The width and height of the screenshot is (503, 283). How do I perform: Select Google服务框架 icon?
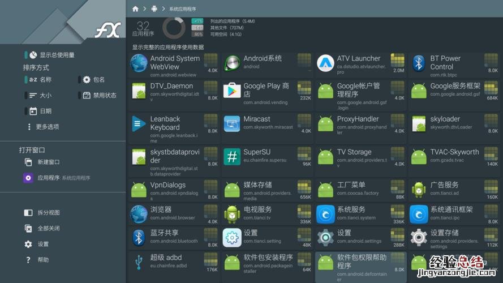[x=419, y=91]
